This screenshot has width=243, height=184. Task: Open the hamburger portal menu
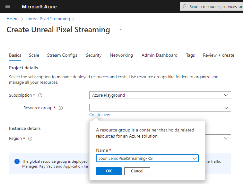[x=8, y=6]
